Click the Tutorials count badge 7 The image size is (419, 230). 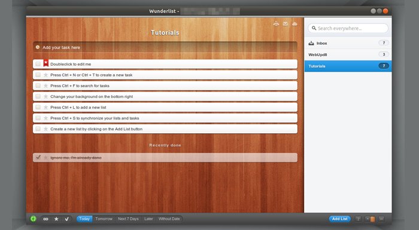[384, 66]
